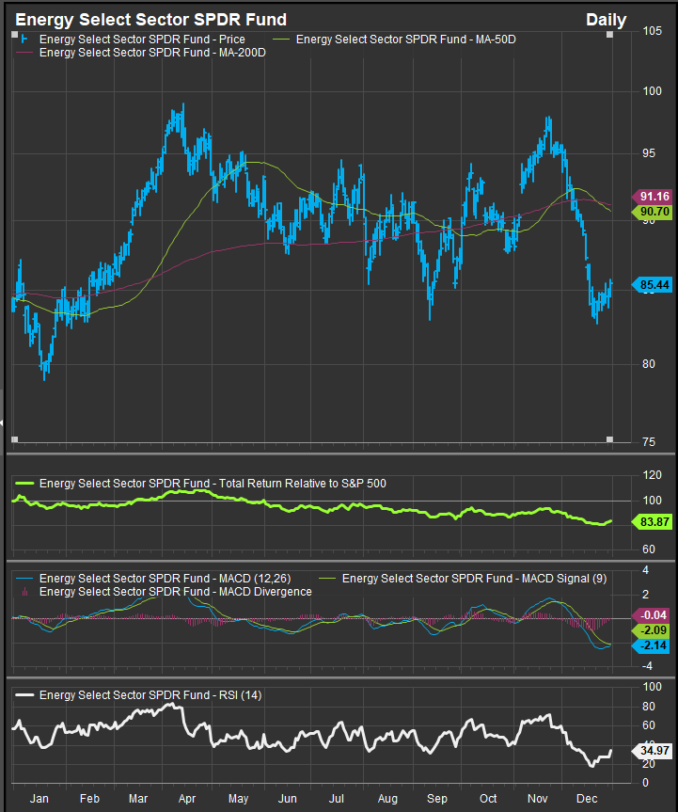Click the May label on time axis

pyautogui.click(x=239, y=799)
